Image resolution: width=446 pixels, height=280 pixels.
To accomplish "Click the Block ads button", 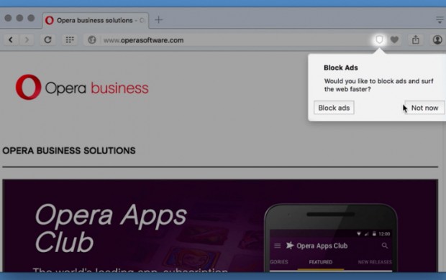I will 334,108.
